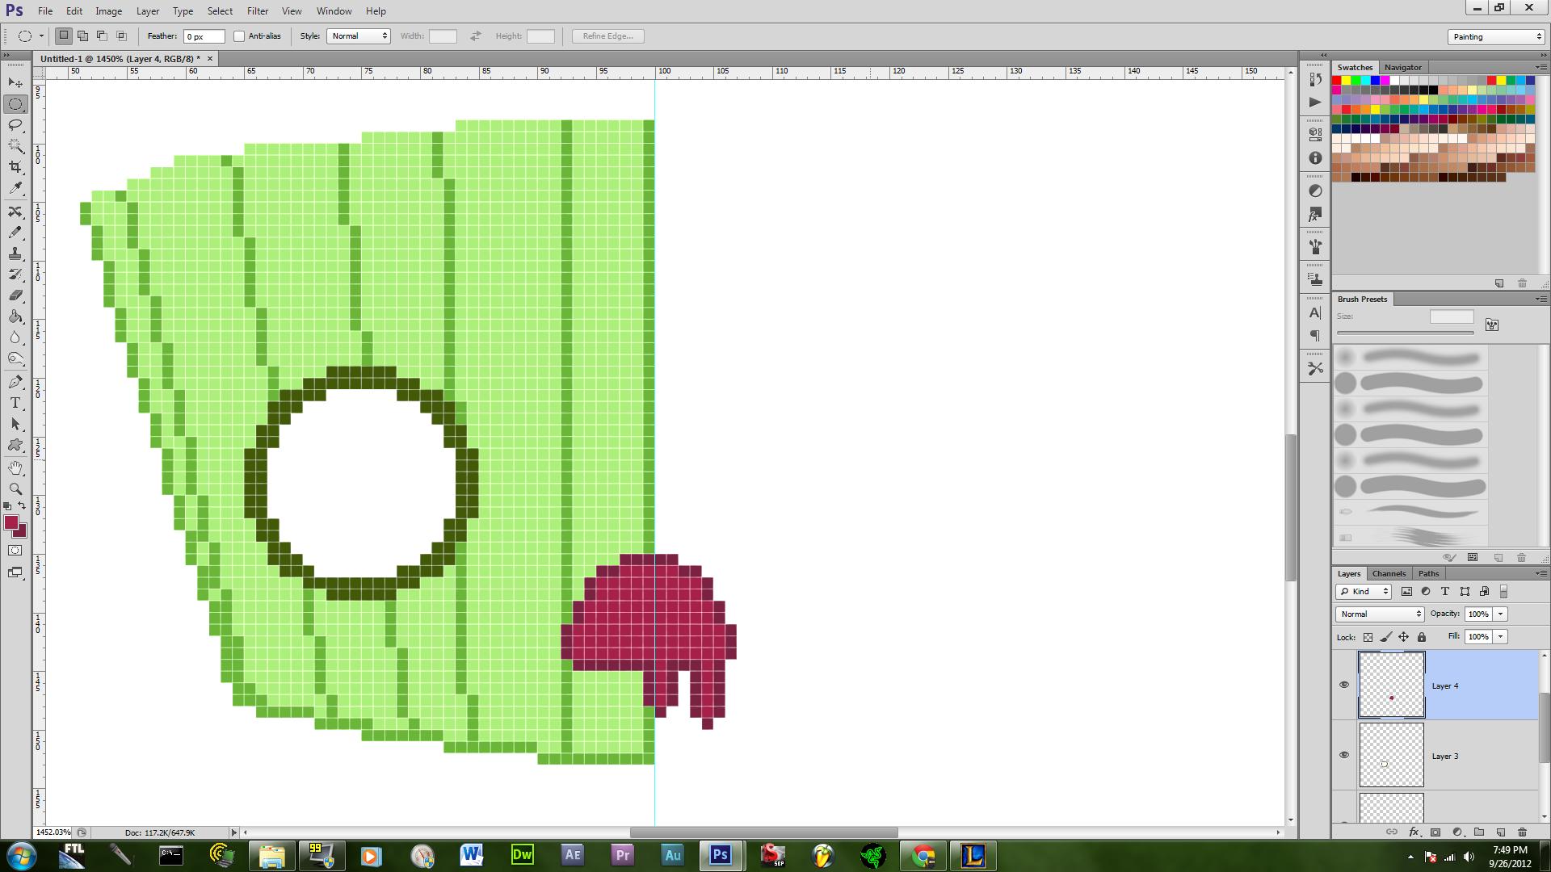Open the Layers panel flyout menu
This screenshot has height=872, width=1551.
[x=1540, y=573]
